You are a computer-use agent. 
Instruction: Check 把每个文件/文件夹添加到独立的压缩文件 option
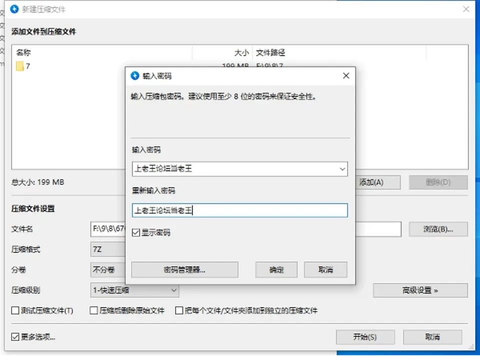[x=179, y=310]
